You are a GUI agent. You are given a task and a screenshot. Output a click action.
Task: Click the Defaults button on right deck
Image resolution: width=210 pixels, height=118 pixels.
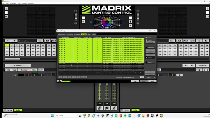click(202, 65)
